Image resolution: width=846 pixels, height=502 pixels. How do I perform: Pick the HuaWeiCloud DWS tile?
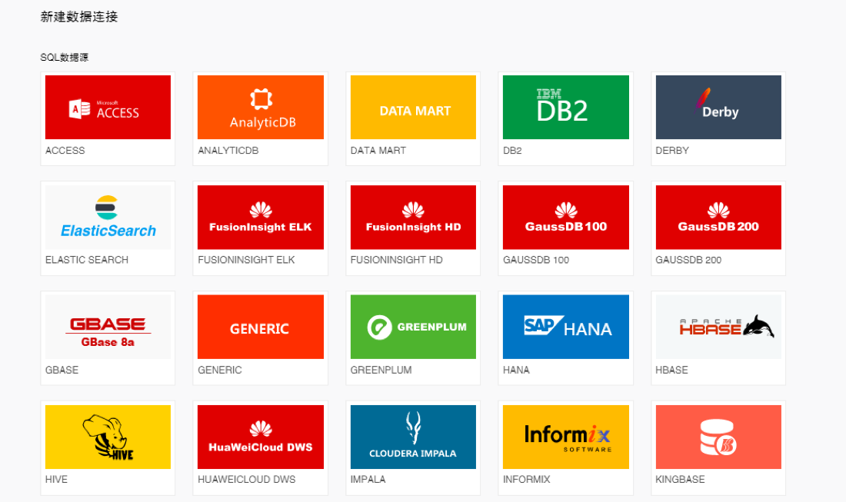click(261, 437)
